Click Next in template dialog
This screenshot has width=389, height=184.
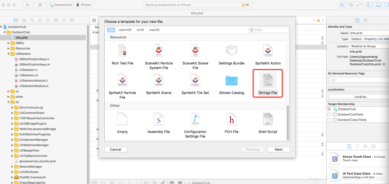pyautogui.click(x=279, y=149)
